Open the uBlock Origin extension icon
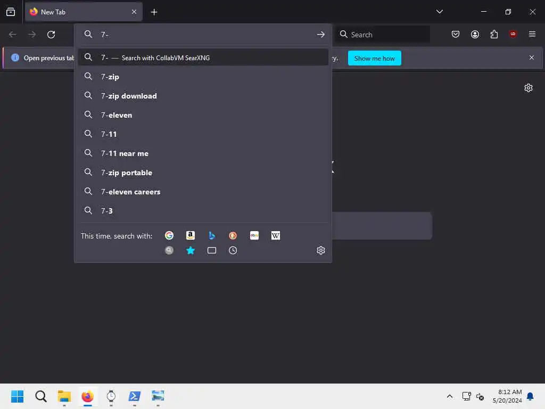 [513, 34]
